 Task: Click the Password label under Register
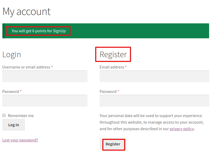point(108,92)
